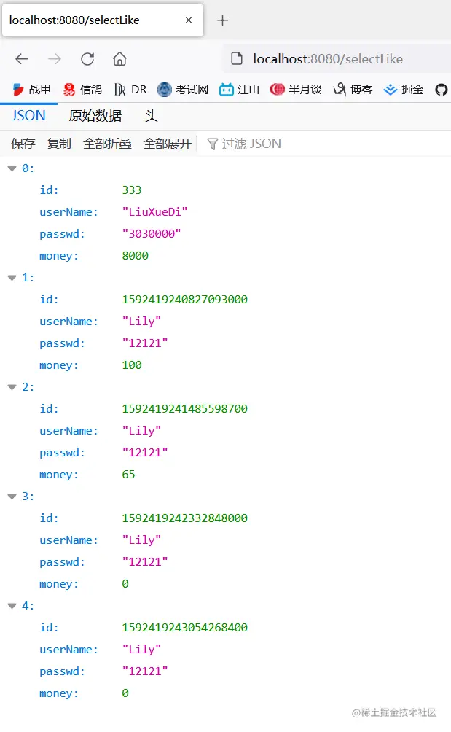Open the GitHub bookmark icon
451x732 pixels.
[442, 89]
